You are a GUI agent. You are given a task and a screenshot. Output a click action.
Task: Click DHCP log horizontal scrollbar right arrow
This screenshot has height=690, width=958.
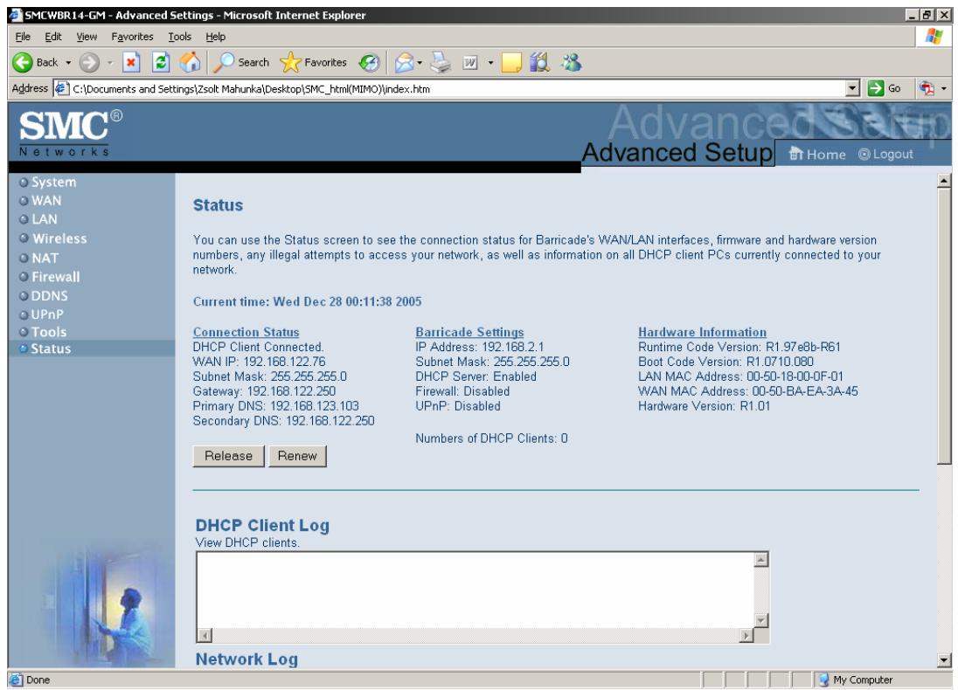(x=746, y=636)
